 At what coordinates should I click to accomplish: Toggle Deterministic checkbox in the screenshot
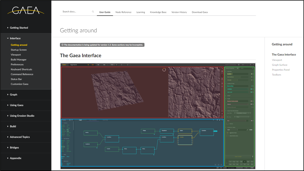(x=227, y=136)
